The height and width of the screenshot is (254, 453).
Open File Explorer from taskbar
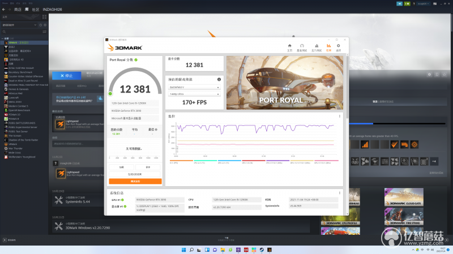(x=223, y=249)
